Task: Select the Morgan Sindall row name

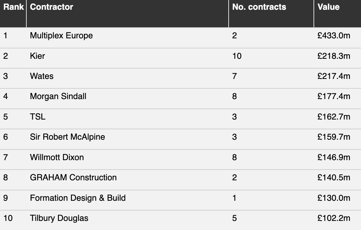Action: (x=58, y=96)
